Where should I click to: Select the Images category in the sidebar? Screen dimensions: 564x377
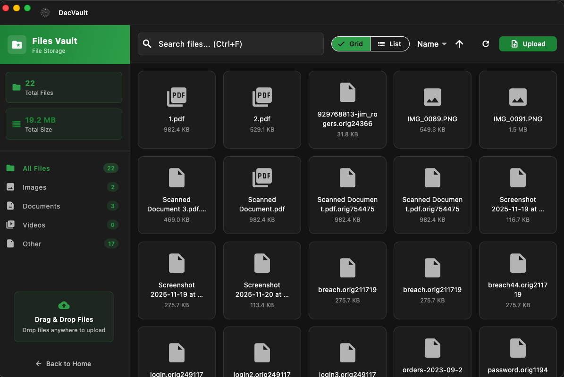point(34,187)
